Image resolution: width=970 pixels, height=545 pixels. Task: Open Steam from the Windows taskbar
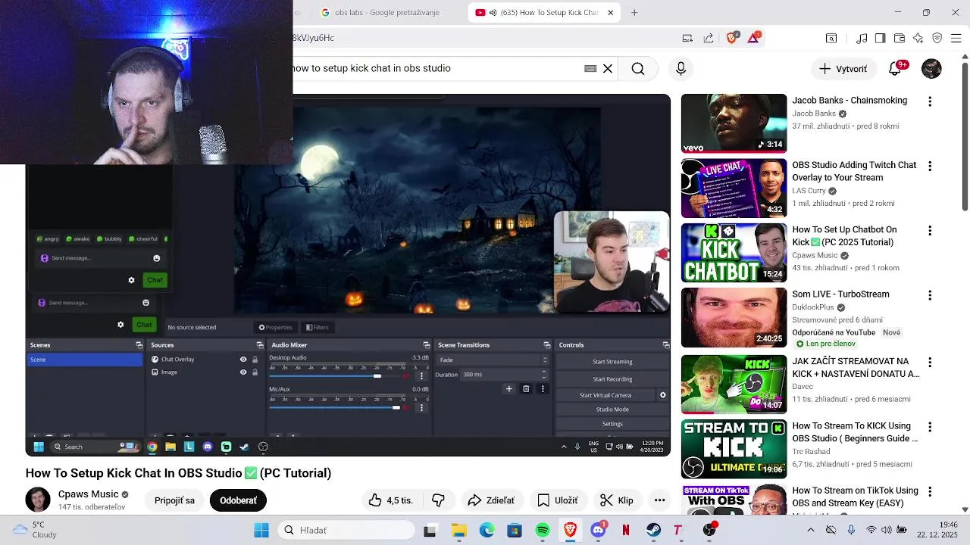653,531
